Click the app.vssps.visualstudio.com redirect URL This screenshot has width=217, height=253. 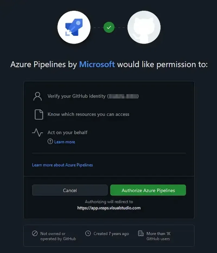point(108,208)
